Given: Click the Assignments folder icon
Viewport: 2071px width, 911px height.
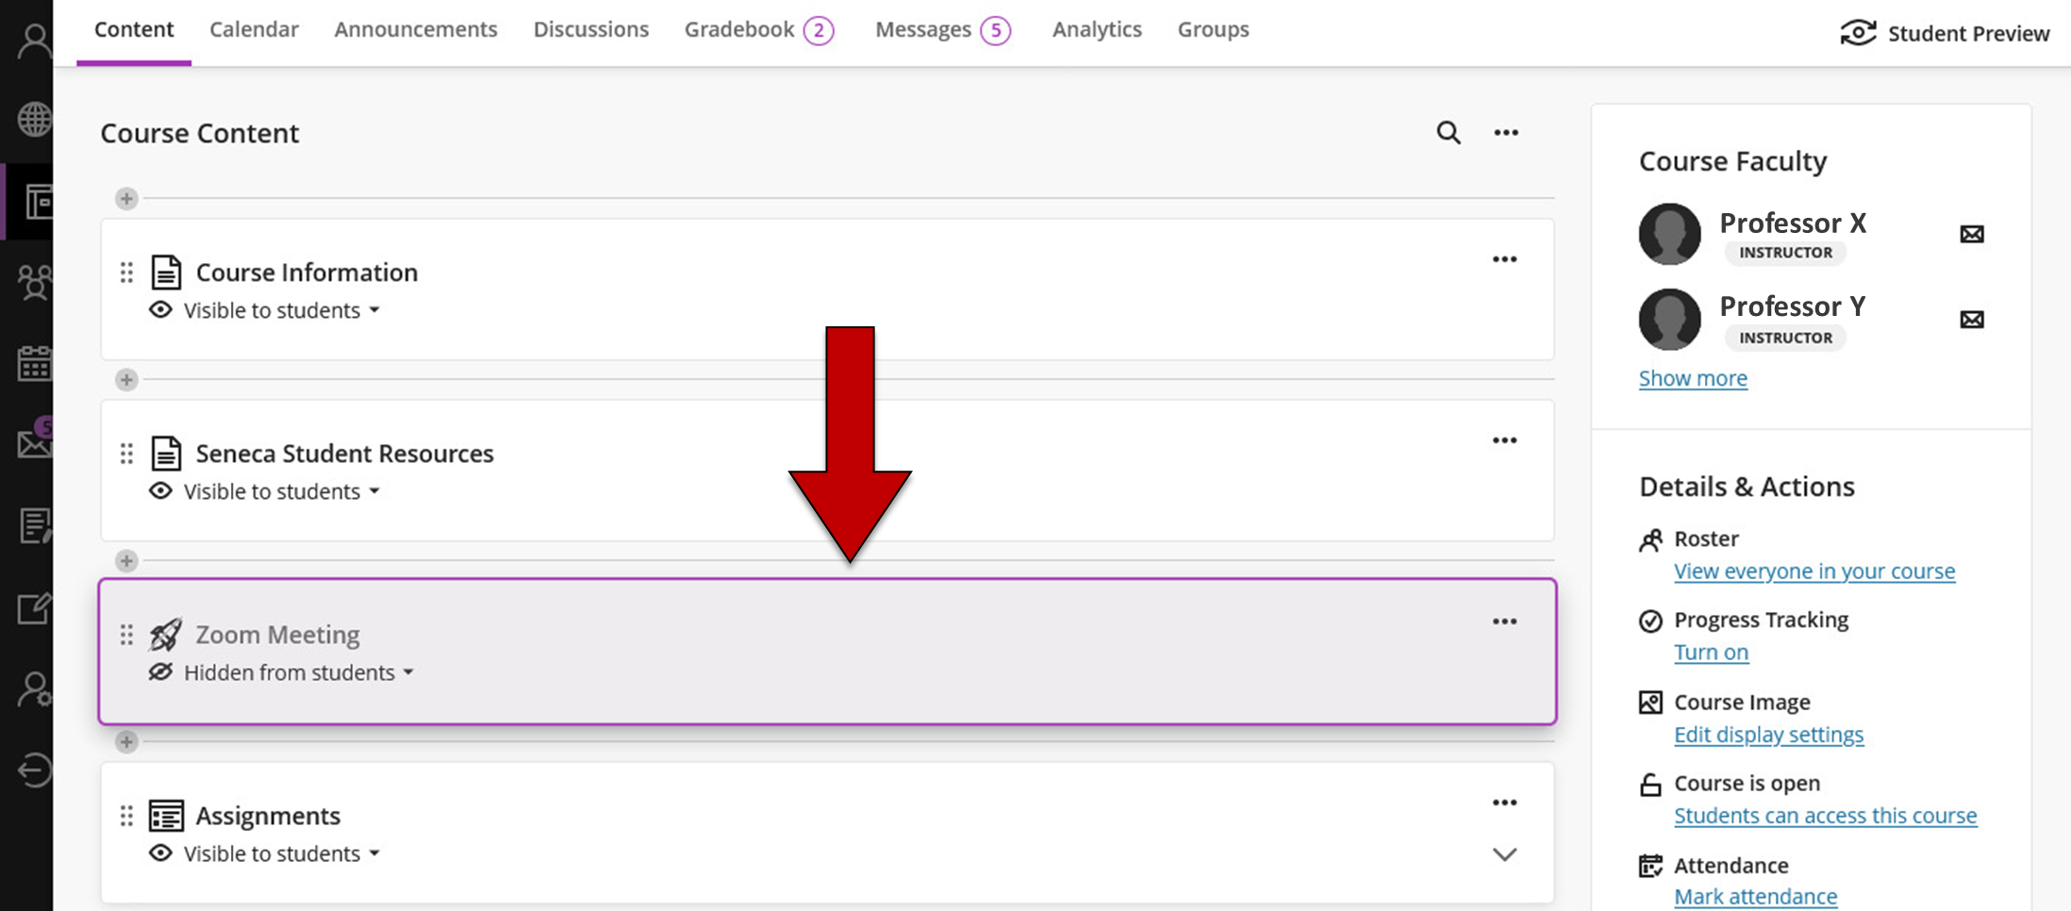Looking at the screenshot, I should tap(166, 816).
